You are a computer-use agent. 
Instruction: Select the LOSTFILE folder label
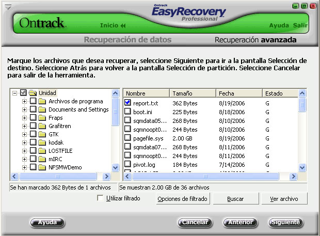coord(60,151)
